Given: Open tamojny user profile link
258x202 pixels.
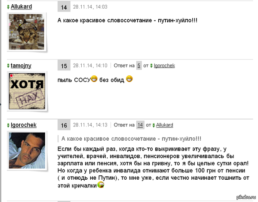Looking at the screenshot, I should pos(21,66).
